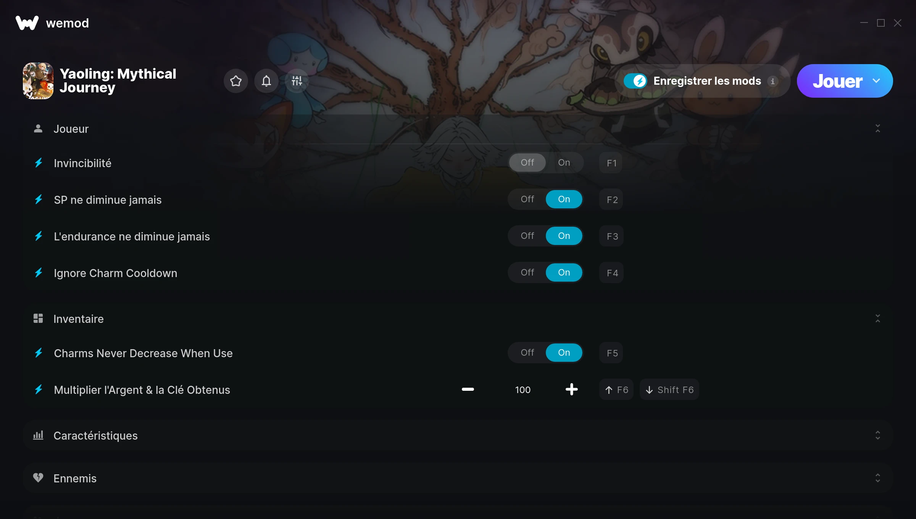Toggle the Enregistrer les mods switch
The height and width of the screenshot is (519, 916).
[635, 81]
